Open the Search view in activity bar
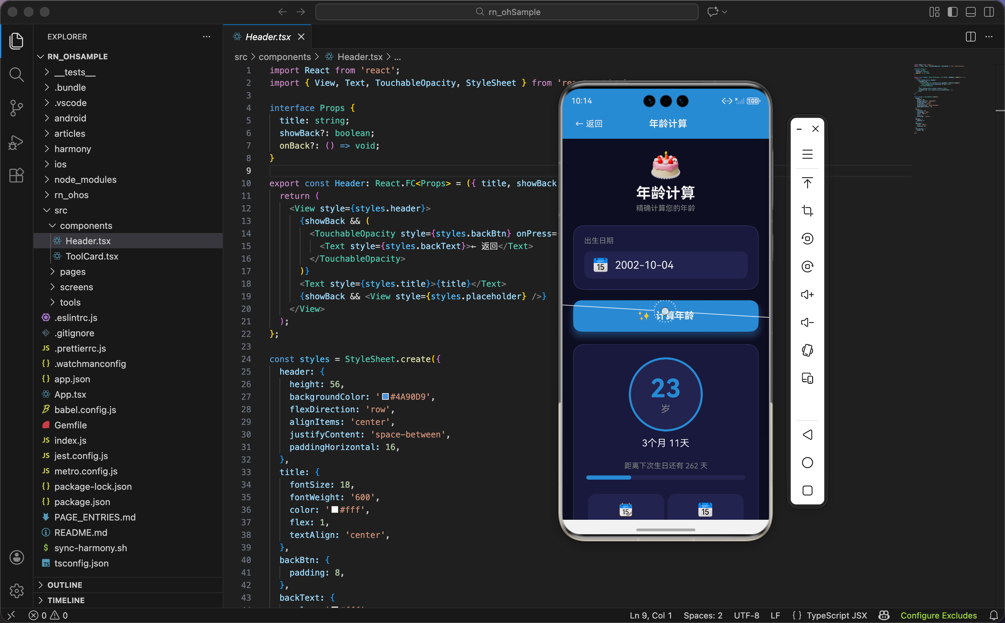The height and width of the screenshot is (623, 1005). 16,75
